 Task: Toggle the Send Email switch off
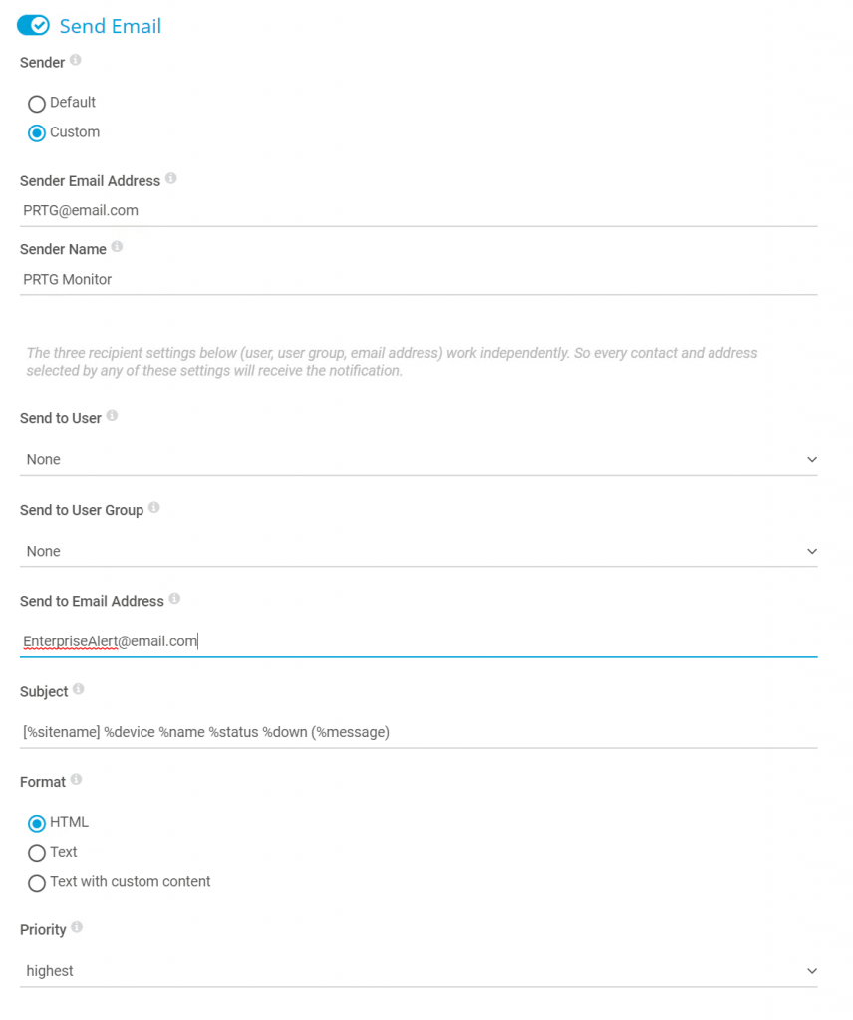tap(34, 26)
